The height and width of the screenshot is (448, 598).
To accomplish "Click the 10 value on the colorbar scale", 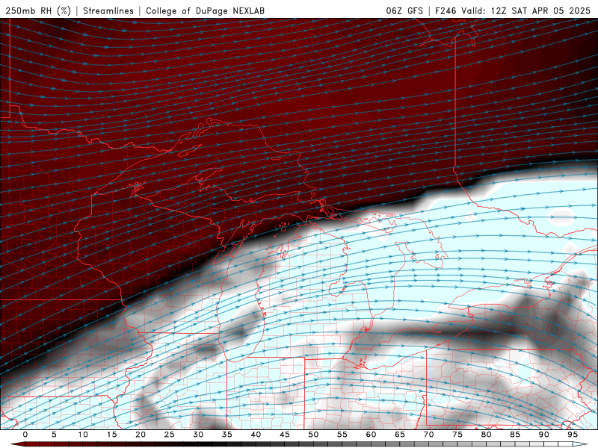I will point(83,435).
